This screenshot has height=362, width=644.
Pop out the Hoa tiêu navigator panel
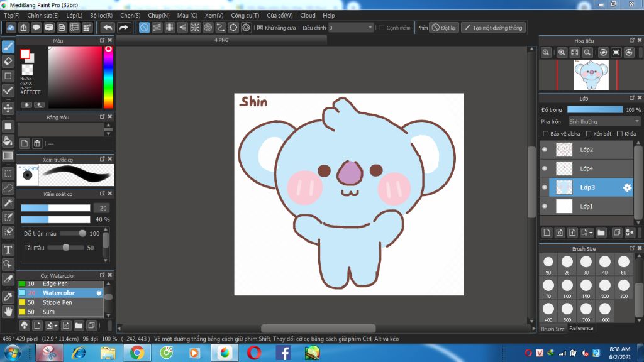pos(631,40)
